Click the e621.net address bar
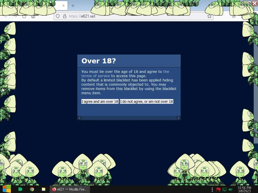 coord(133,16)
